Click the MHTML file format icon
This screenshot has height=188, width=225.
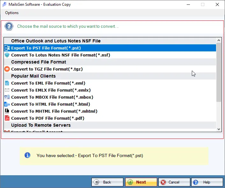7,111
